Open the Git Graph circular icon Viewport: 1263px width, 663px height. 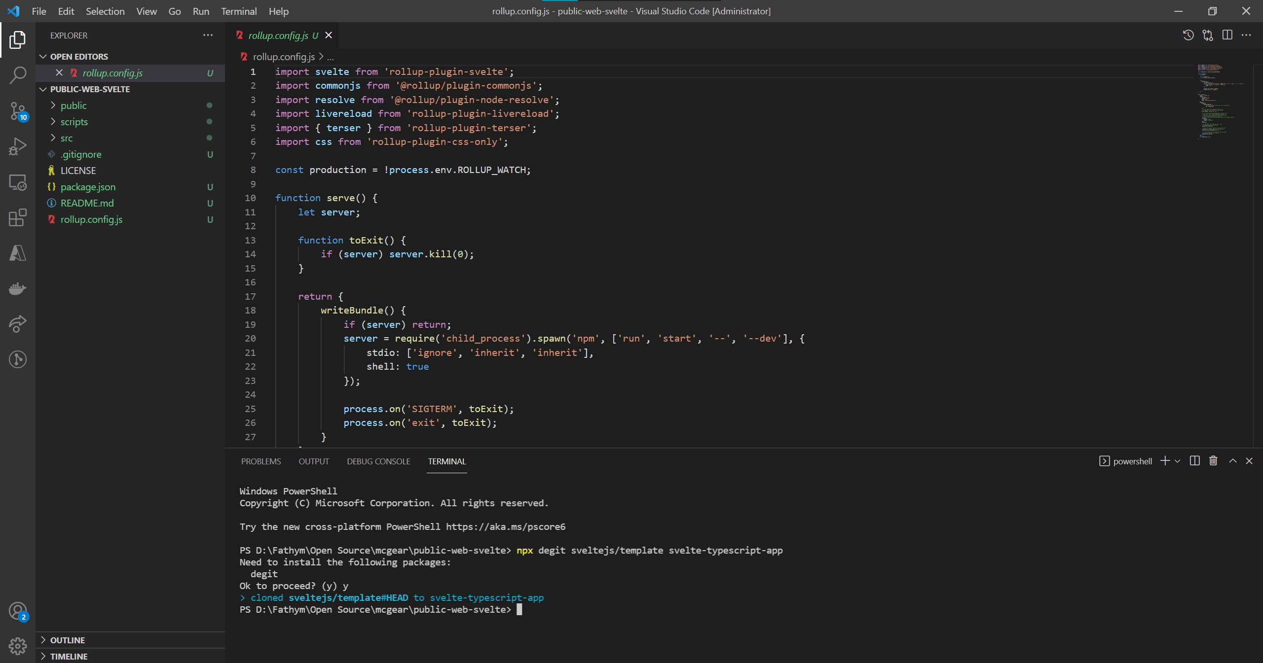[x=18, y=359]
